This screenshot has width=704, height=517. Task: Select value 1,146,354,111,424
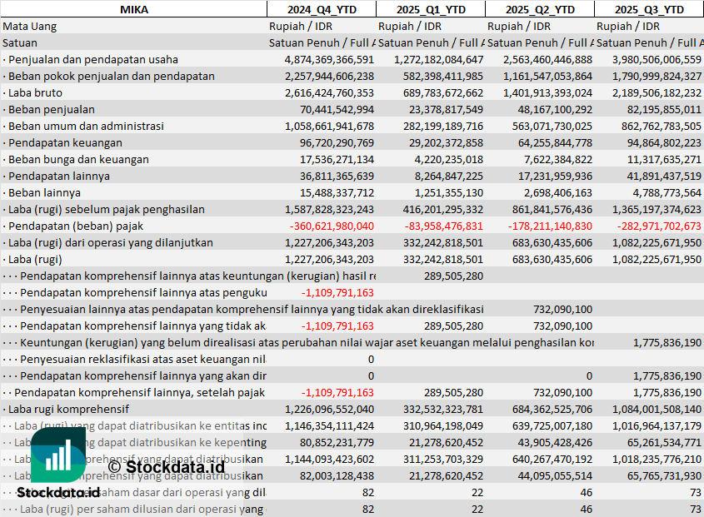pos(329,426)
